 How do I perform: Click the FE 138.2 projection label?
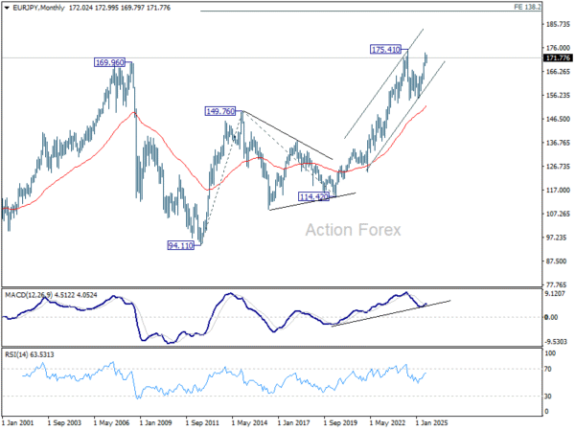click(527, 7)
